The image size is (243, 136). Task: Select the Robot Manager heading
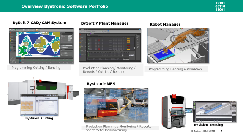pos(165,24)
